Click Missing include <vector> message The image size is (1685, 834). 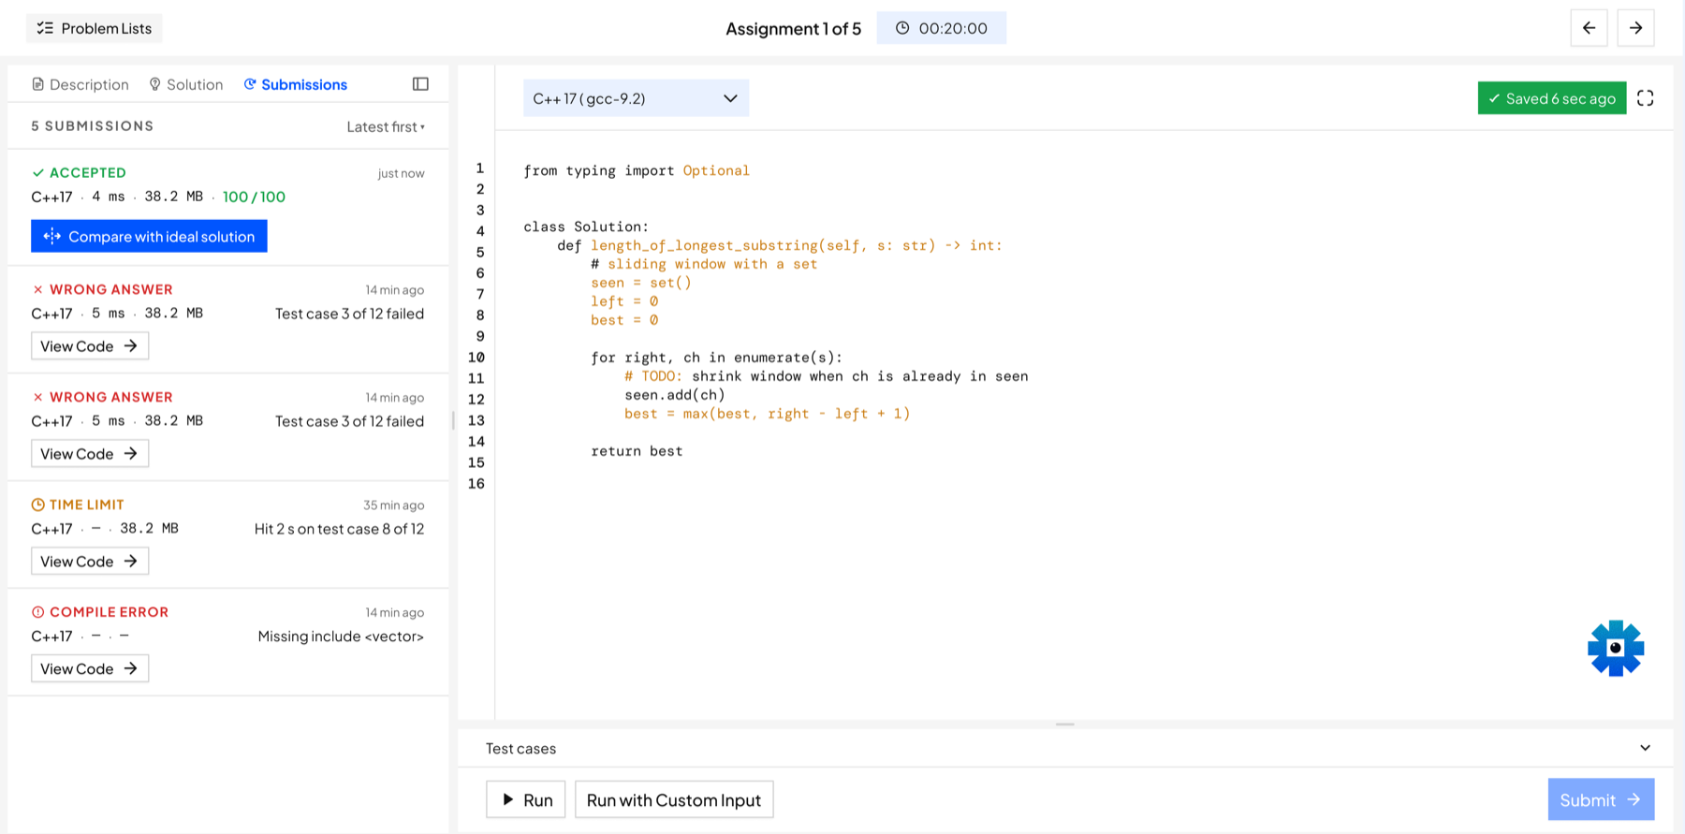coord(341,636)
